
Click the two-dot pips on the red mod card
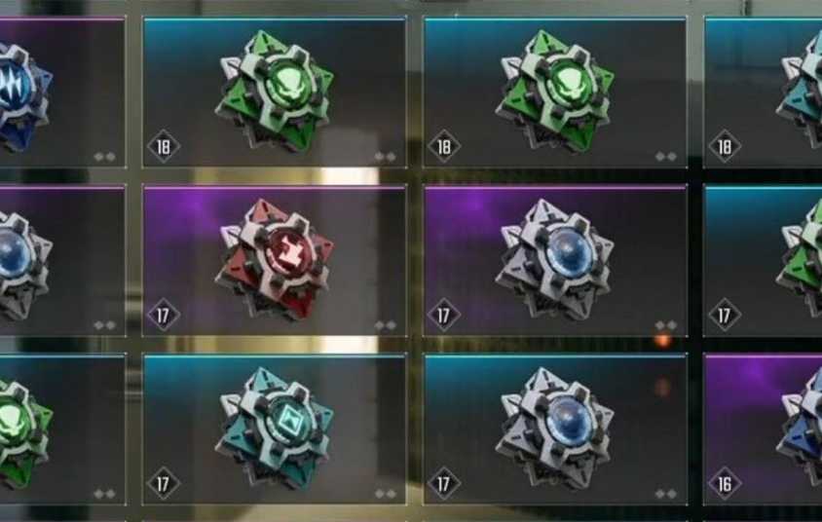click(x=386, y=325)
